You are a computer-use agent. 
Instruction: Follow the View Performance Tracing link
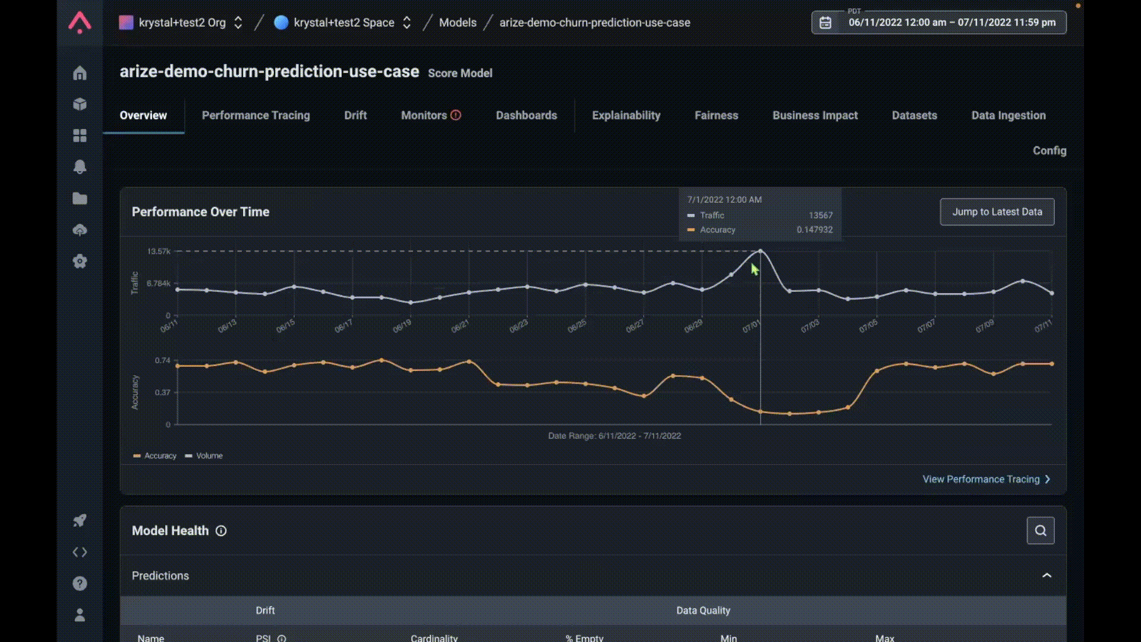[x=986, y=479]
